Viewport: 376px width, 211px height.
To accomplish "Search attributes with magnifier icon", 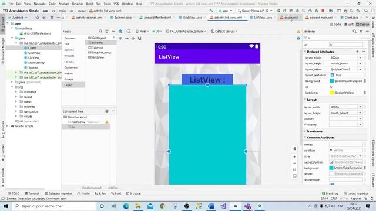I will pyautogui.click(x=354, y=31).
